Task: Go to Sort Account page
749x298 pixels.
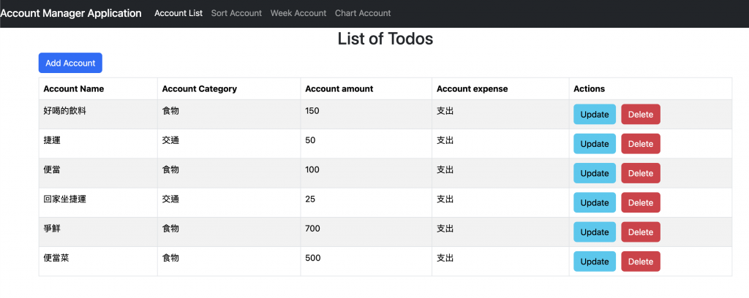Action: [236, 13]
